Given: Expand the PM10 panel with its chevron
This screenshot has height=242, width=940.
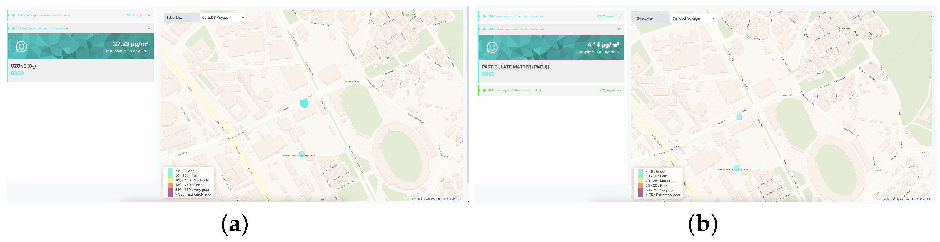Looking at the screenshot, I should point(619,16).
